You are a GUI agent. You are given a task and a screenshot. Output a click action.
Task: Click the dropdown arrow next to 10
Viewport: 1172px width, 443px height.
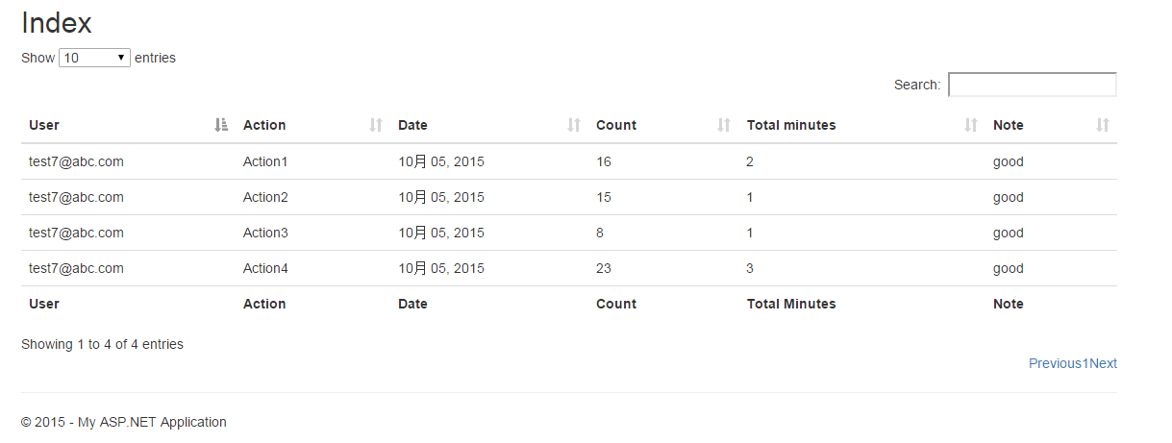coord(121,58)
